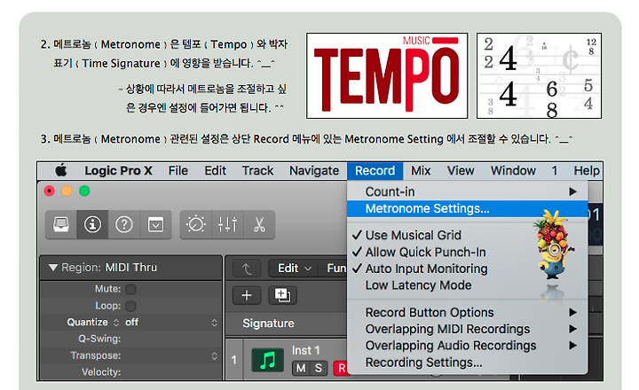Open the Quantize off dropdown
This screenshot has width=639, height=390.
[171, 323]
